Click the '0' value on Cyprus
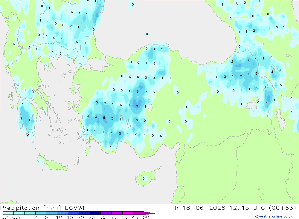The width and height of the screenshot is (299, 219). click(x=144, y=179)
